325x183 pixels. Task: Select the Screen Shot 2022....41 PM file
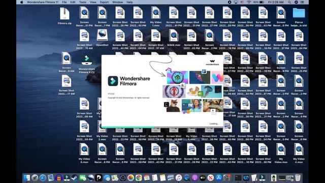174,13
